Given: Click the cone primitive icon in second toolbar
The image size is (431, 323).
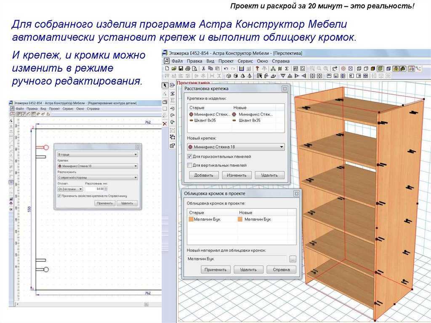Looking at the screenshot, I should (243, 76).
